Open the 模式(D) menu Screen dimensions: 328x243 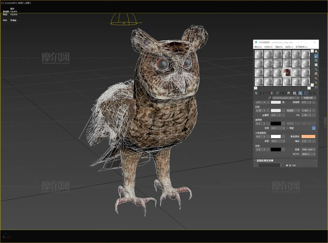point(258,47)
